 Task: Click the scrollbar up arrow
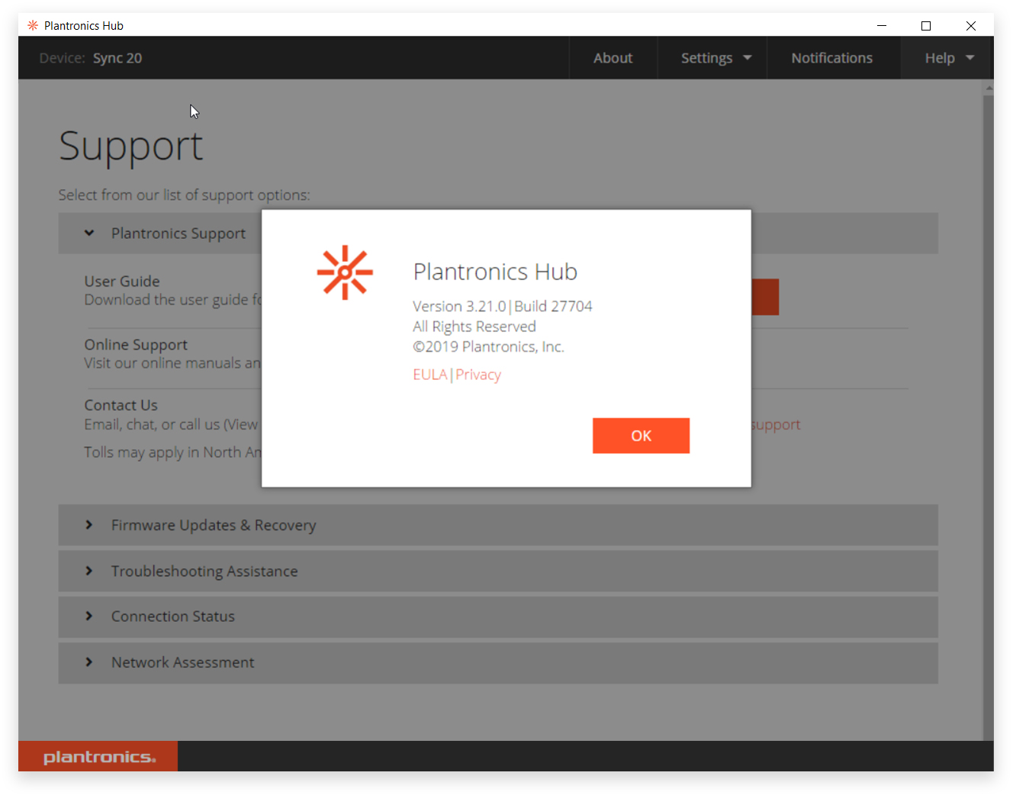989,89
